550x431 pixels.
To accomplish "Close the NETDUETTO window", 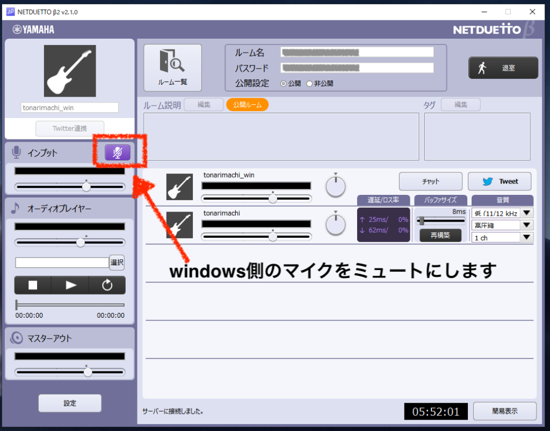I will click(x=532, y=12).
